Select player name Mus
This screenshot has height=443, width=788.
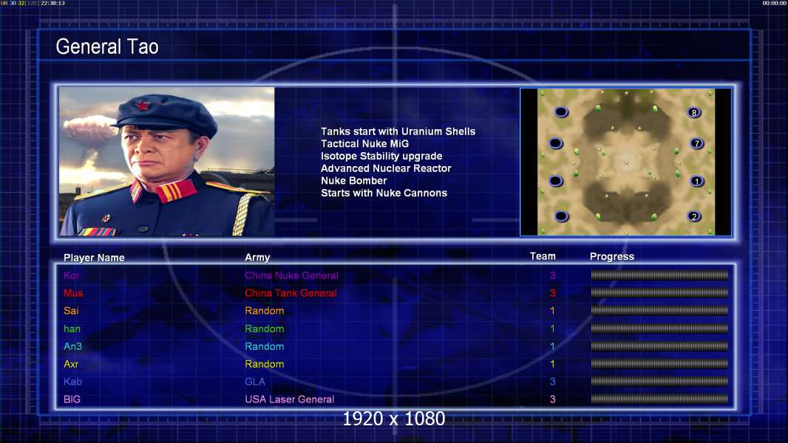(73, 293)
